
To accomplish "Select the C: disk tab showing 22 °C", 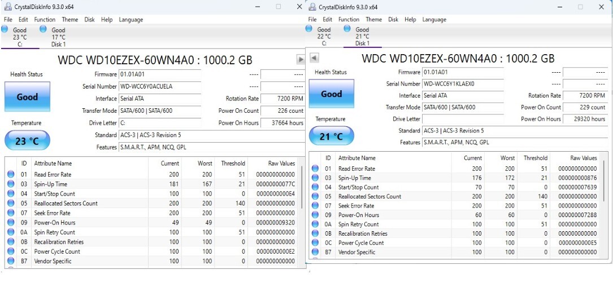I will pos(324,36).
